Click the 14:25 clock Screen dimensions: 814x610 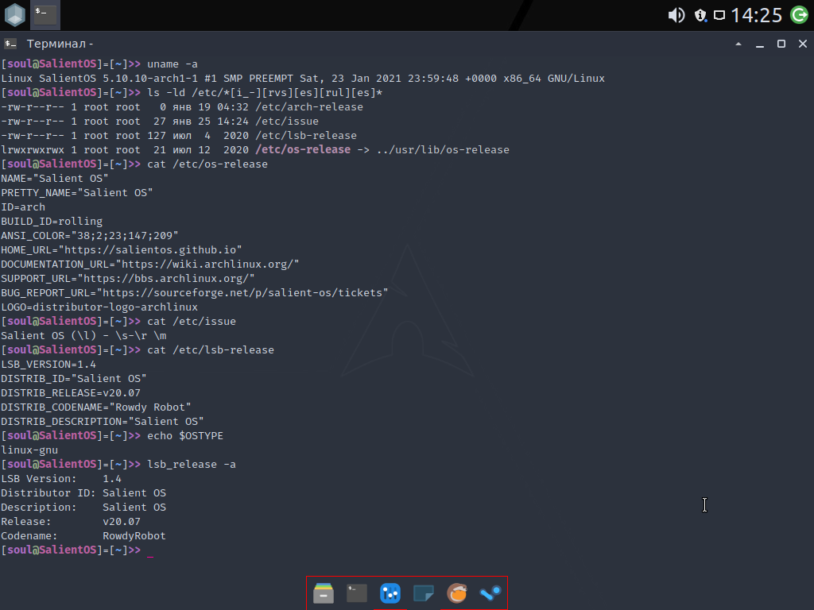[x=757, y=15]
